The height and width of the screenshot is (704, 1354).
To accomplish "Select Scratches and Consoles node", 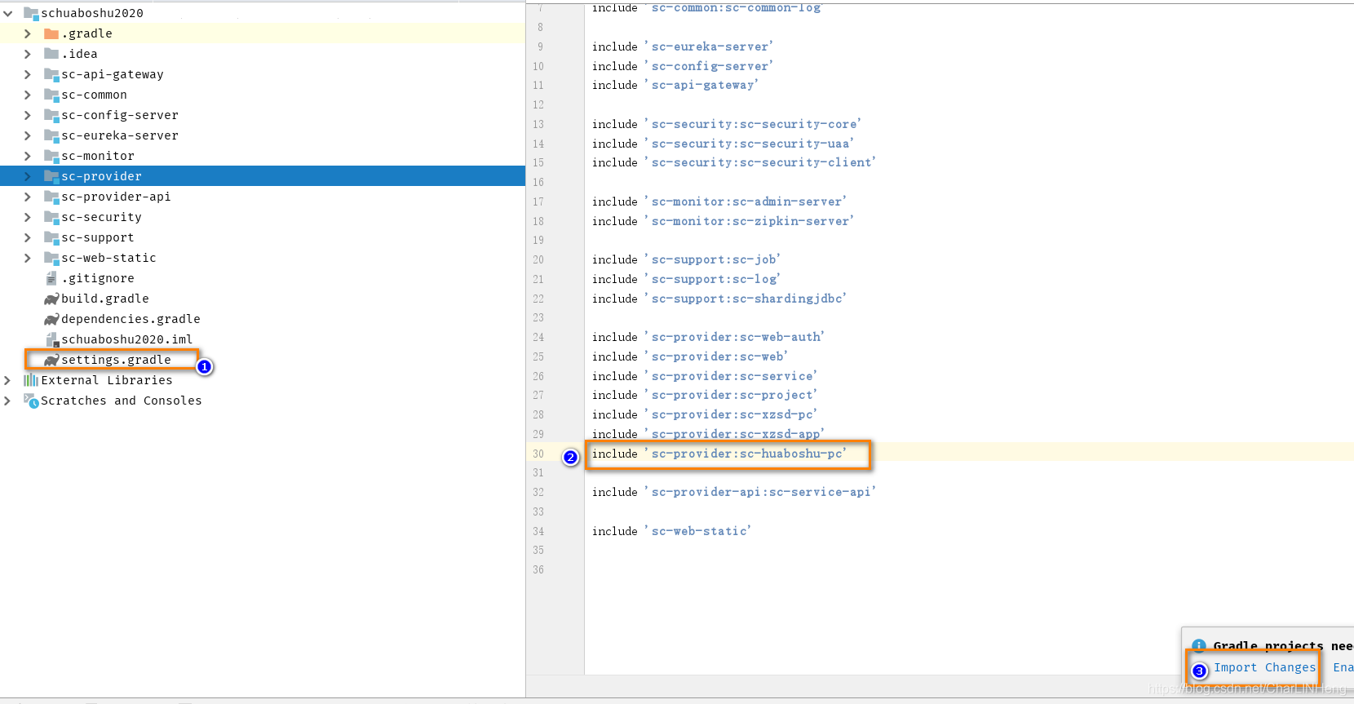I will [x=122, y=401].
